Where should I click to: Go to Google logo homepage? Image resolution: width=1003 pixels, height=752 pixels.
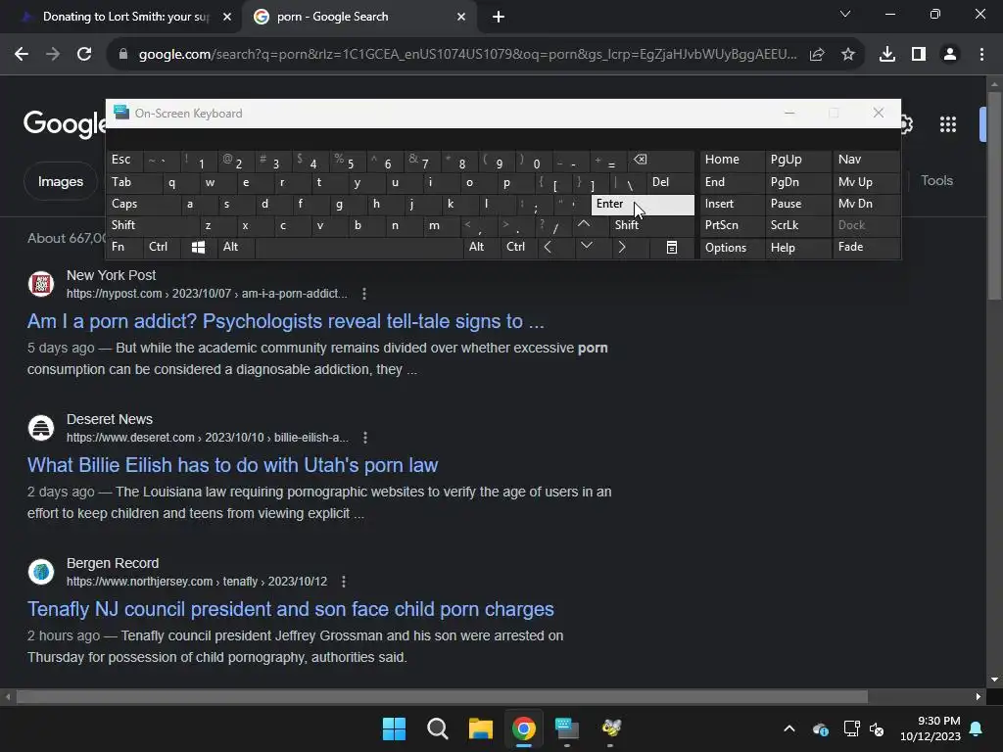[x=64, y=124]
